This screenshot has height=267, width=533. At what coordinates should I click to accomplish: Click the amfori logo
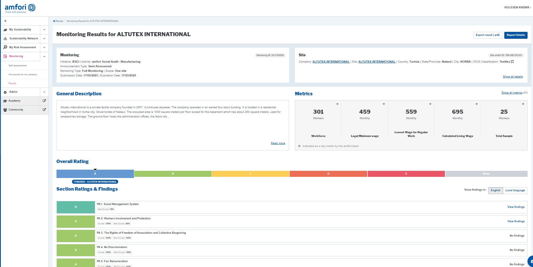(20, 8)
